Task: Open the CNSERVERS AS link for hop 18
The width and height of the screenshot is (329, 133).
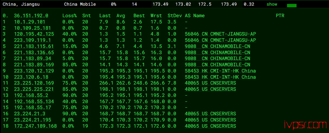Action: pyautogui.click(x=210, y=126)
